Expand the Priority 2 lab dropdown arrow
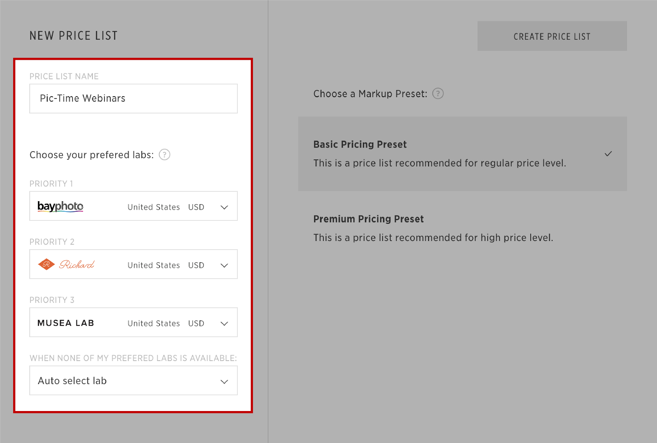Image resolution: width=657 pixels, height=443 pixels. pos(224,266)
